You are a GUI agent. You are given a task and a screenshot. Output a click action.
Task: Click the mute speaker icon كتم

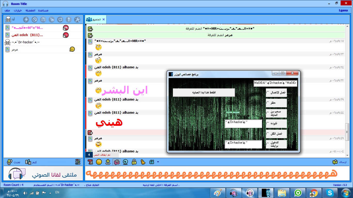[28, 162]
